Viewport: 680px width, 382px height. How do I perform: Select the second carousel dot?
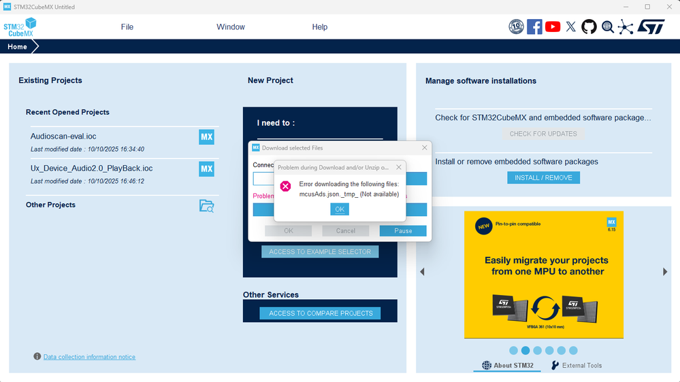click(525, 350)
